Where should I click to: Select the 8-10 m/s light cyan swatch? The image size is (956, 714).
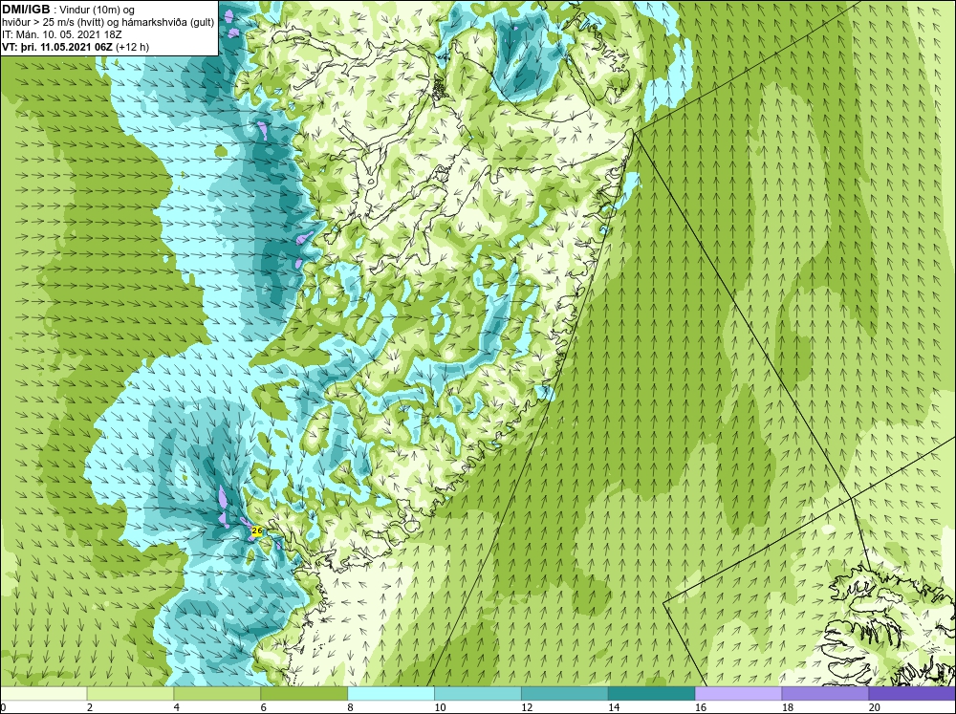391,693
